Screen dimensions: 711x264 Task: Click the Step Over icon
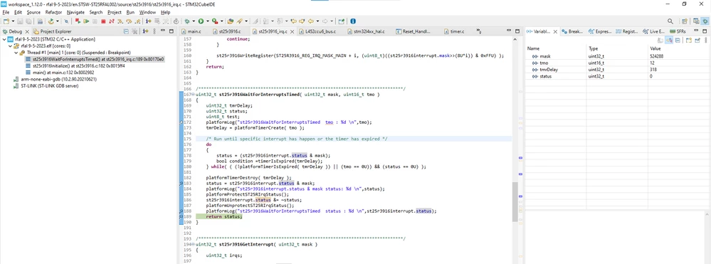(129, 21)
